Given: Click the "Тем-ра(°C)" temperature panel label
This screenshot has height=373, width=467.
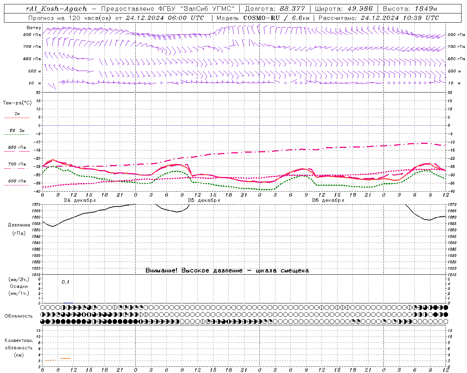Looking at the screenshot, I should [17, 103].
